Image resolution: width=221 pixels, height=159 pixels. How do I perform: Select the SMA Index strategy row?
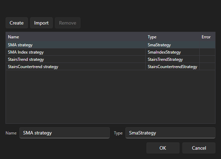(x=110, y=52)
